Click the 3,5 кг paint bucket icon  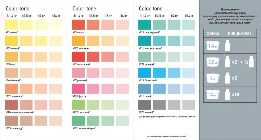[x=212, y=62]
